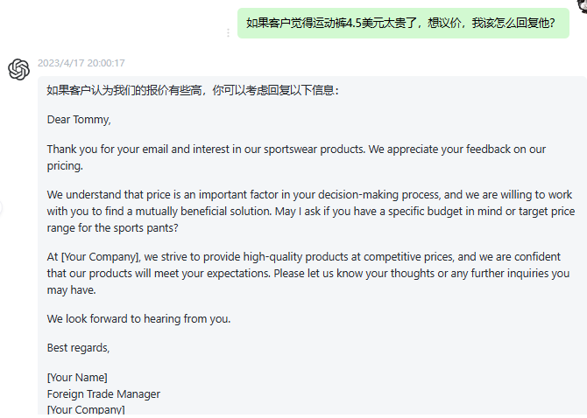Click the "Dear Tommy," greeting line
The image size is (587, 418).
(x=79, y=120)
